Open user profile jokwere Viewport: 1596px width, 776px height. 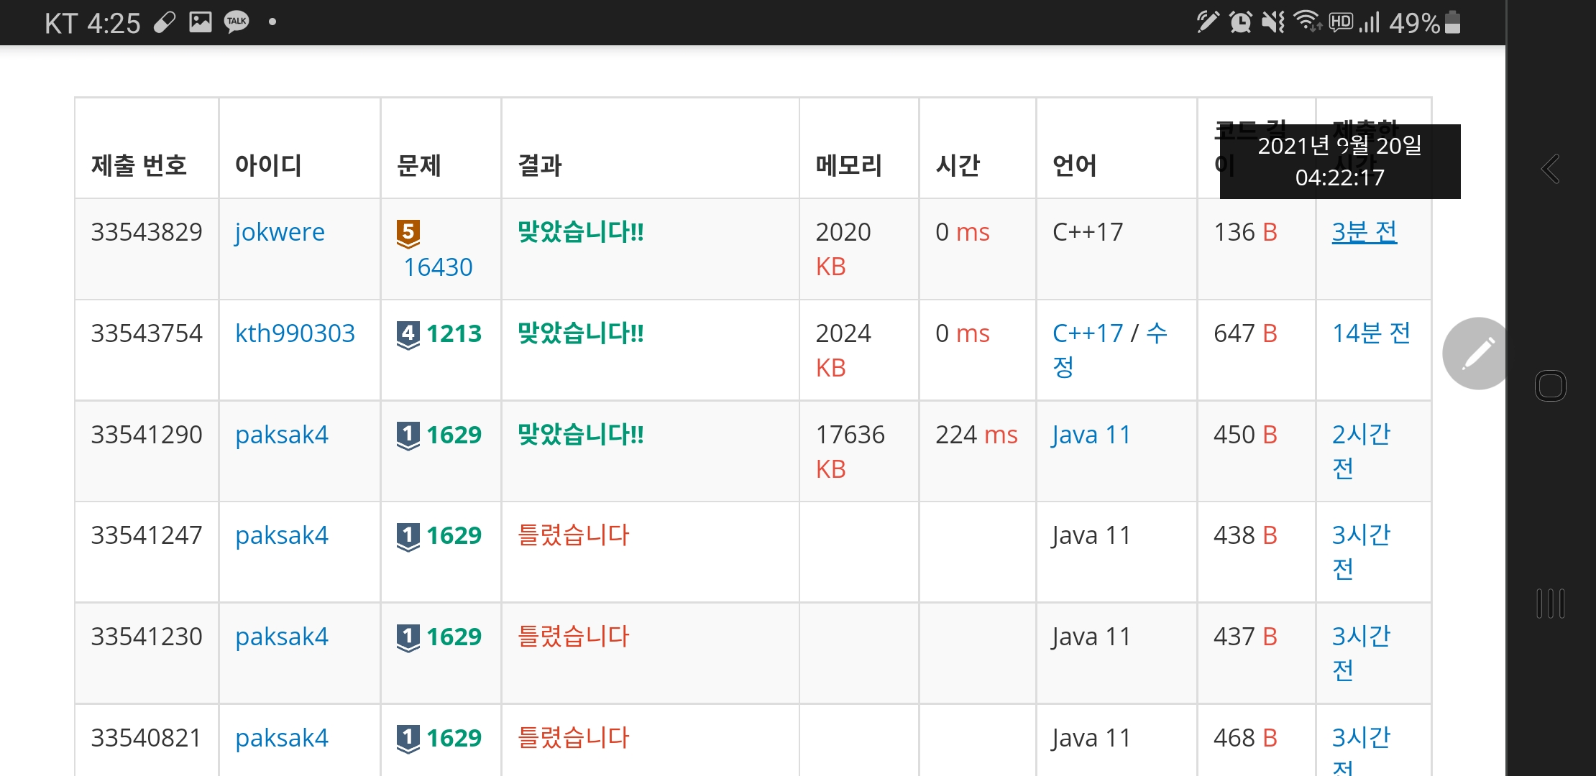click(x=280, y=232)
